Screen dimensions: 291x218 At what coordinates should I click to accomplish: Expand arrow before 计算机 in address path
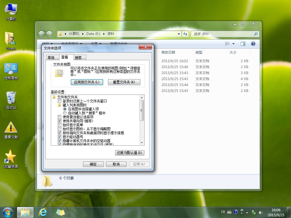[66, 34]
